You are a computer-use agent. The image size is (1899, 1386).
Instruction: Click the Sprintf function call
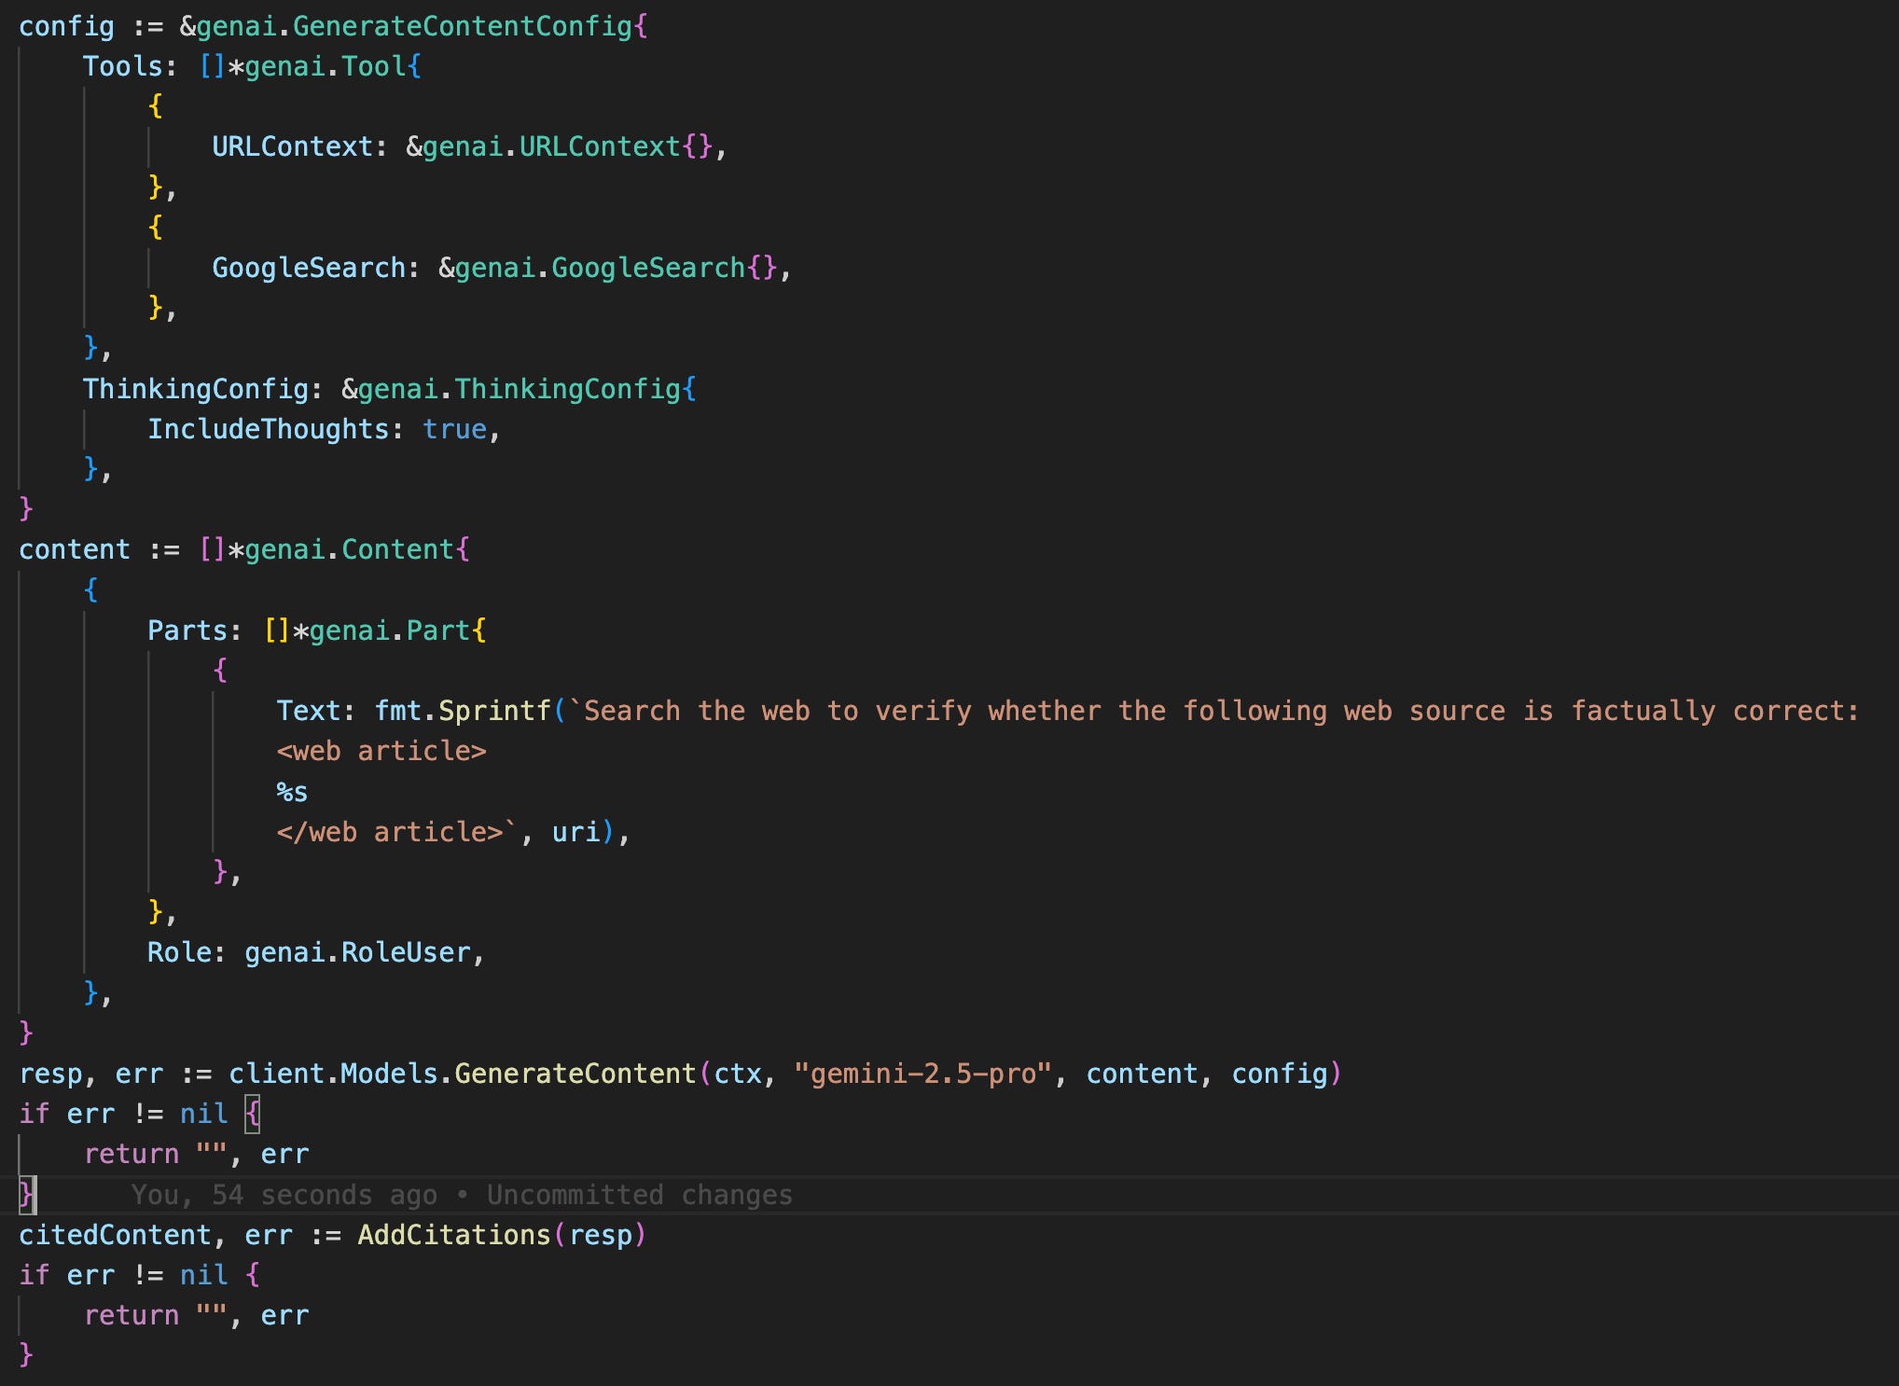tap(494, 711)
